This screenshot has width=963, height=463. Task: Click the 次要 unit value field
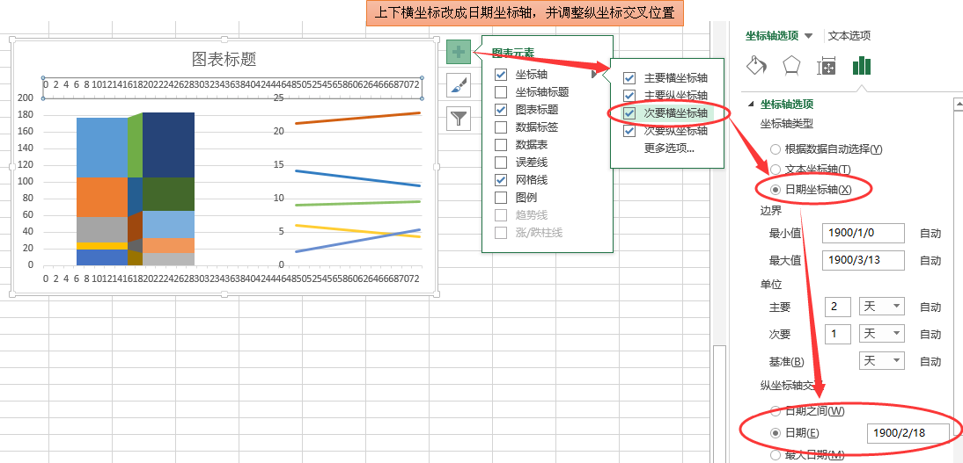(838, 334)
